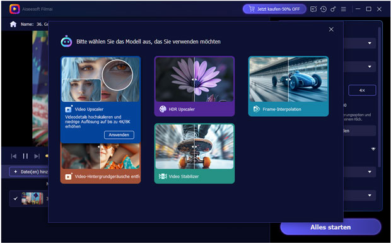Toggle the checkmark on the file list item

[x=16, y=199]
